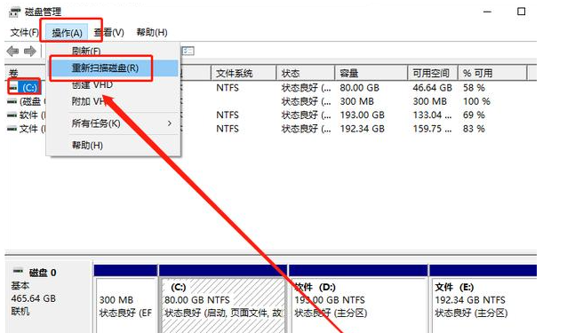This screenshot has width=567, height=333.
Task: Open the 查看(V) menu
Action: (108, 33)
